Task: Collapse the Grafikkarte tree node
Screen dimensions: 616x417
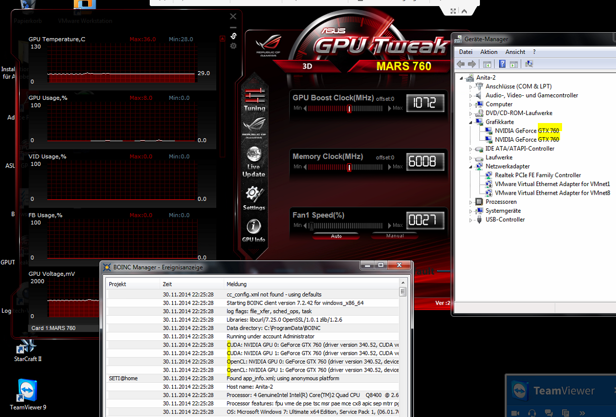Action: [x=471, y=122]
